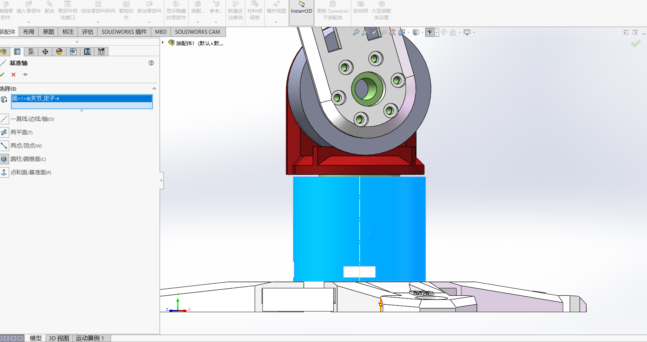Open the Display Style dropdown arrow

pyautogui.click(x=422, y=32)
